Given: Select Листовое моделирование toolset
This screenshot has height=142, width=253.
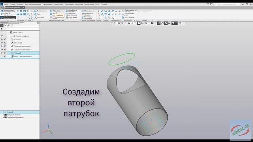Looking at the screenshot, I should (8, 17).
